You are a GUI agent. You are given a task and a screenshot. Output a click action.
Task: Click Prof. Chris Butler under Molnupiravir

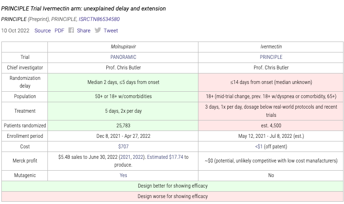pyautogui.click(x=123, y=68)
